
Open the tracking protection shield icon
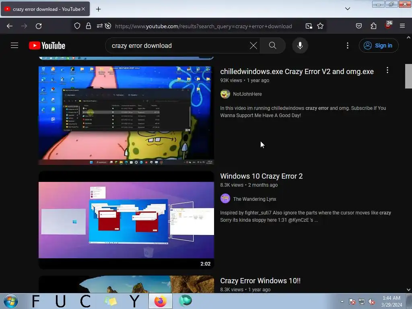pos(77,26)
